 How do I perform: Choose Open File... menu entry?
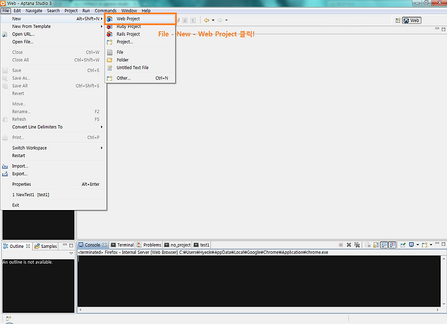(54, 42)
